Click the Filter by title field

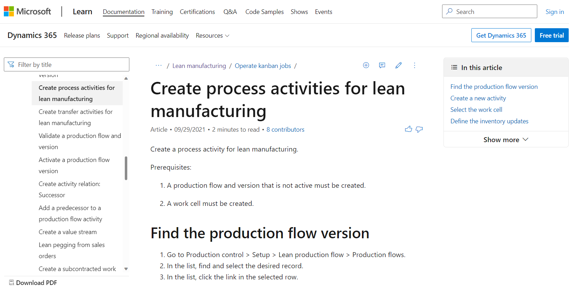(x=67, y=64)
